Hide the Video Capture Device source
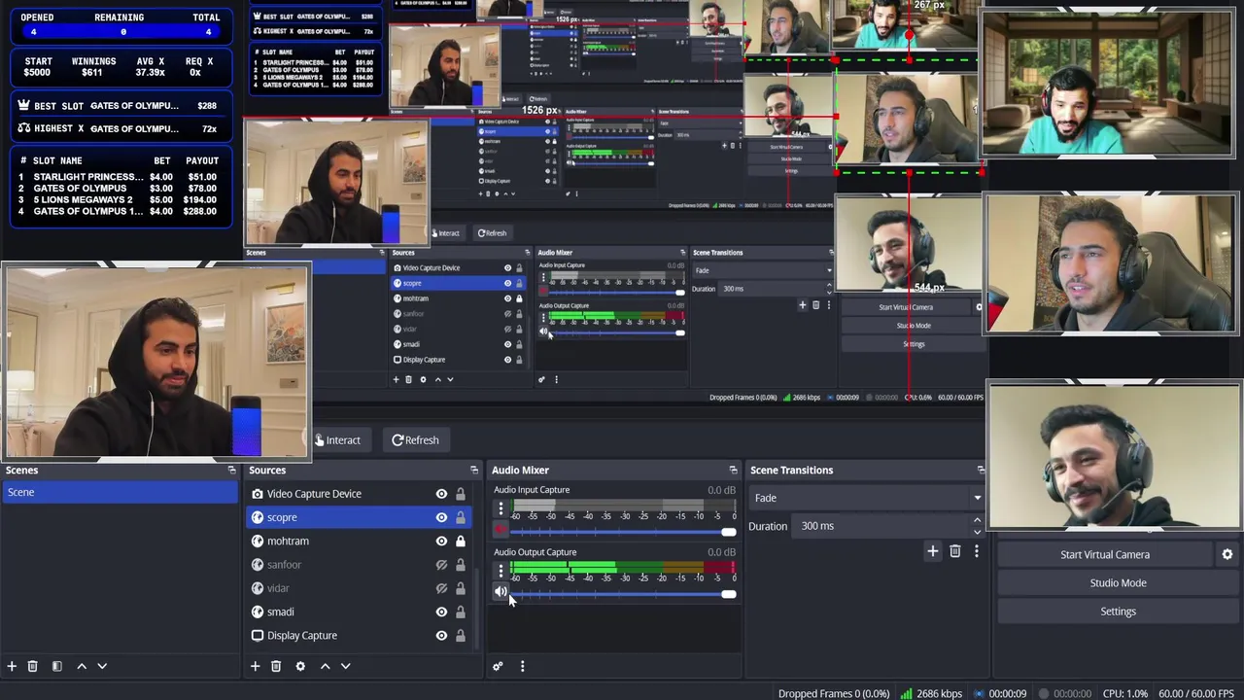Viewport: 1244px width, 700px height. coord(441,494)
